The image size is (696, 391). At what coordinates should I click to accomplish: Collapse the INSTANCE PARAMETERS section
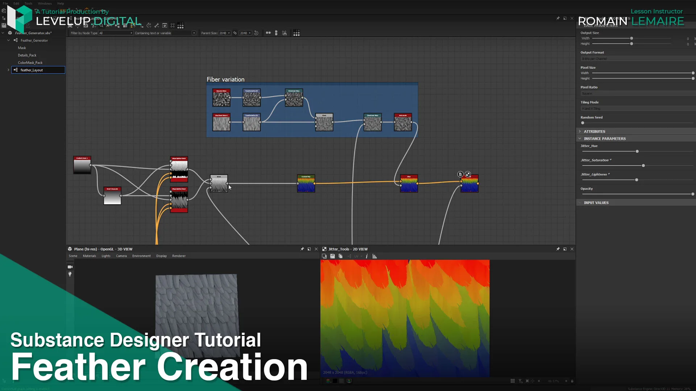click(580, 139)
